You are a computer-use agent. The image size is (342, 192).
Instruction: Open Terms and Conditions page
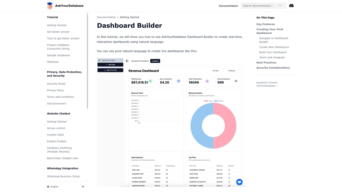coord(60,97)
